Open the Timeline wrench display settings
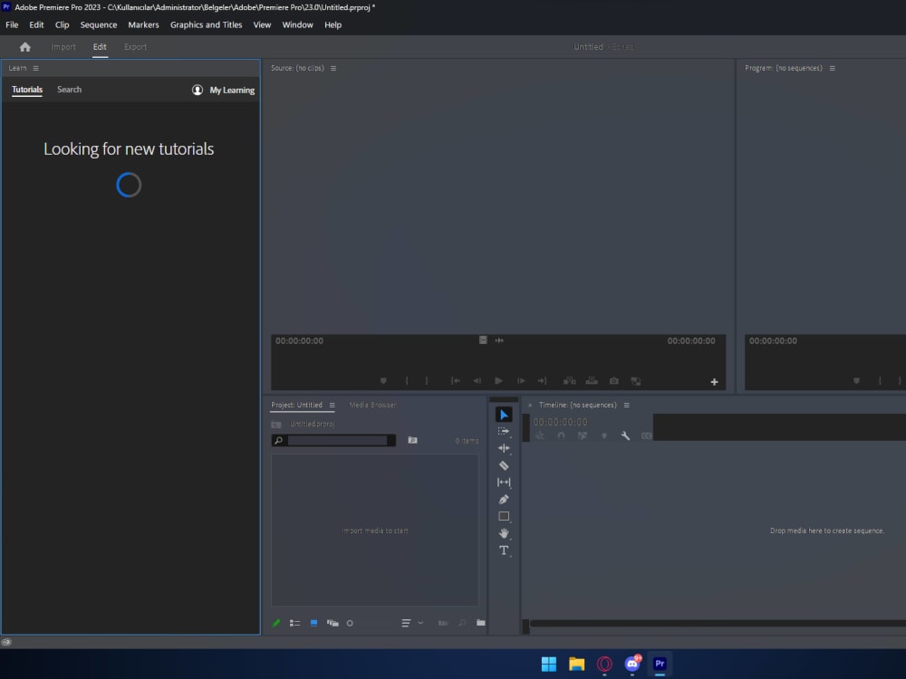 625,436
